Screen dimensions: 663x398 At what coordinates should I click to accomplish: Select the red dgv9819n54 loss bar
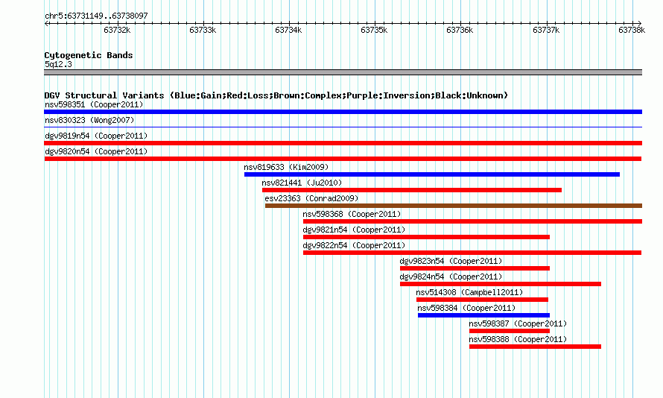pyautogui.click(x=343, y=143)
